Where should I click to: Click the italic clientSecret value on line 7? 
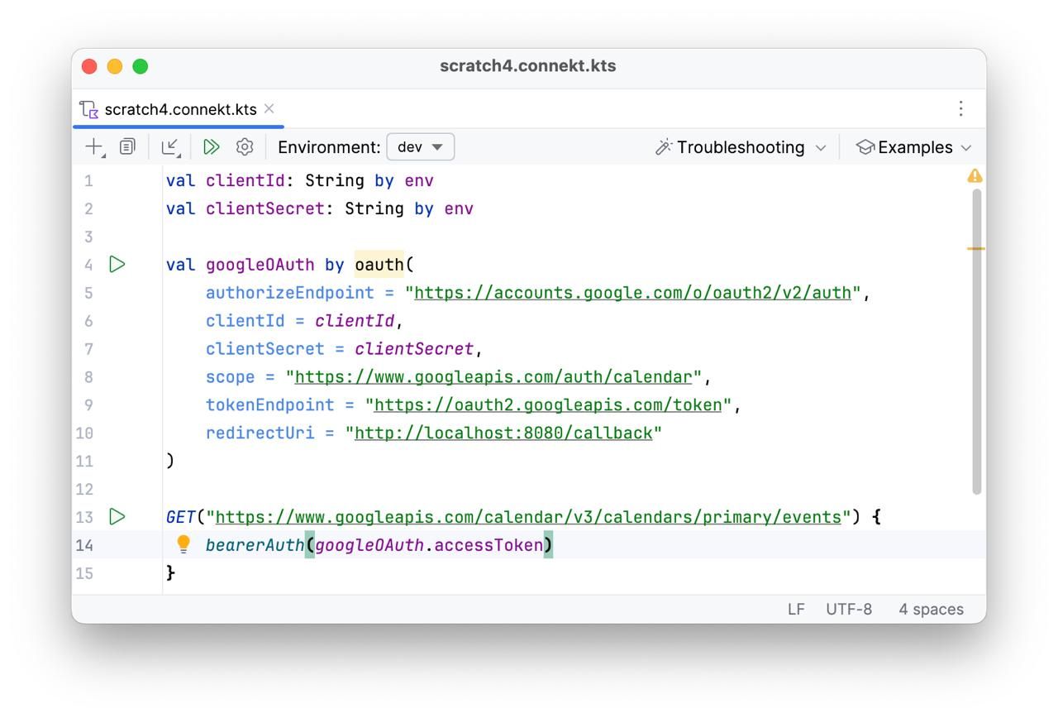click(414, 349)
